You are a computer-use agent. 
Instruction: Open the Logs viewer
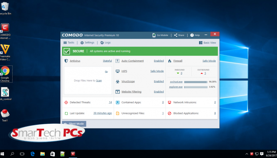pyautogui.click(x=106, y=43)
